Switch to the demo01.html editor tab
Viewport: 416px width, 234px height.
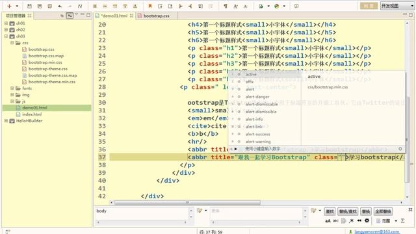point(114,16)
